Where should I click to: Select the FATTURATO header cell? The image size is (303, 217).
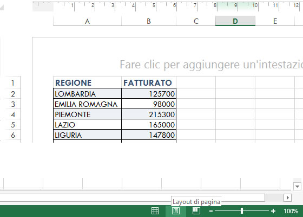tap(149, 82)
